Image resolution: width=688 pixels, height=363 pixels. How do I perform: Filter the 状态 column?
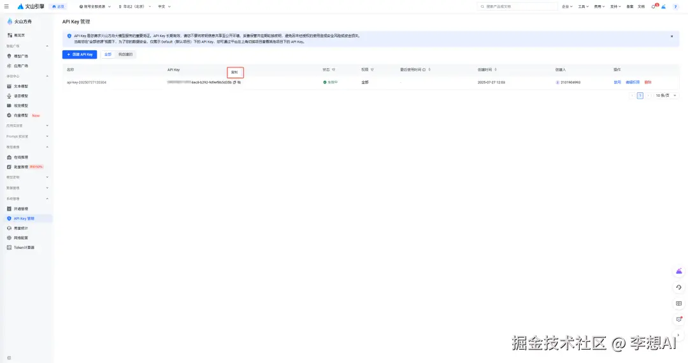tap(333, 69)
